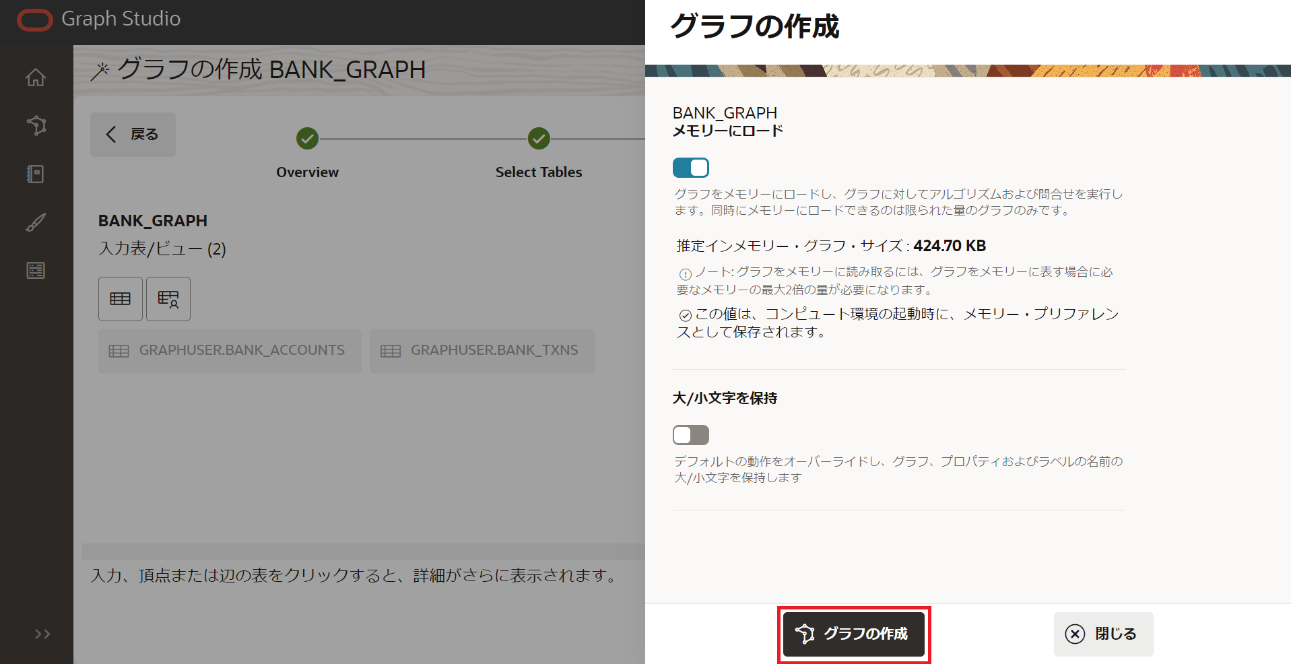The width and height of the screenshot is (1291, 664).
Task: Toggle the メモリーにロード switch off
Action: pos(690,168)
